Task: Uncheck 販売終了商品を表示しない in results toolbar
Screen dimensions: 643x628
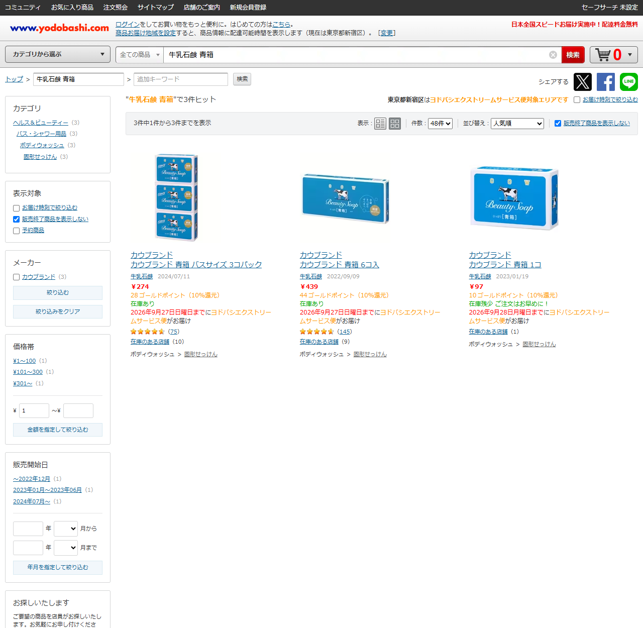Action: [558, 123]
